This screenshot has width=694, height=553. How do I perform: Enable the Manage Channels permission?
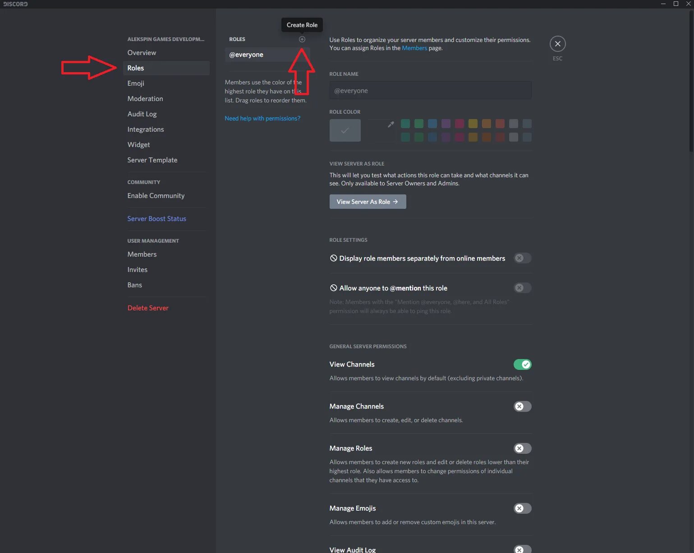(x=523, y=406)
